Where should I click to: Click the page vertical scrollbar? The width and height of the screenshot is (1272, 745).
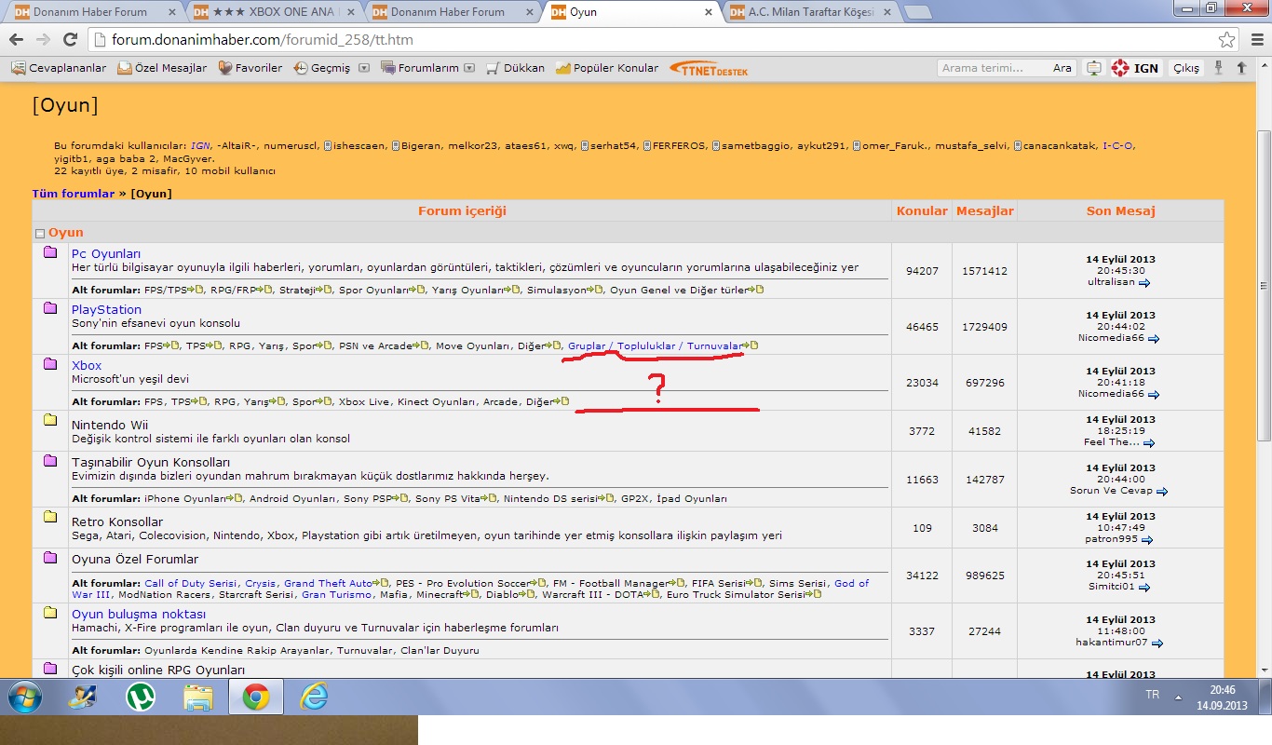click(x=1263, y=284)
